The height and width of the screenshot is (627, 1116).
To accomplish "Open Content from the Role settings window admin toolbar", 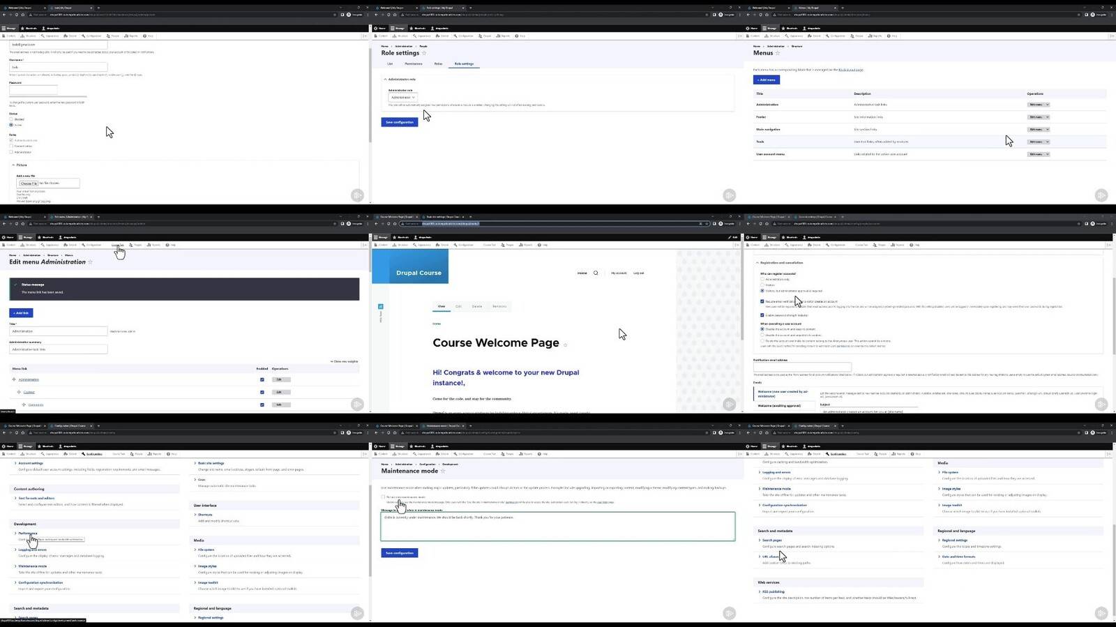I will click(381, 36).
